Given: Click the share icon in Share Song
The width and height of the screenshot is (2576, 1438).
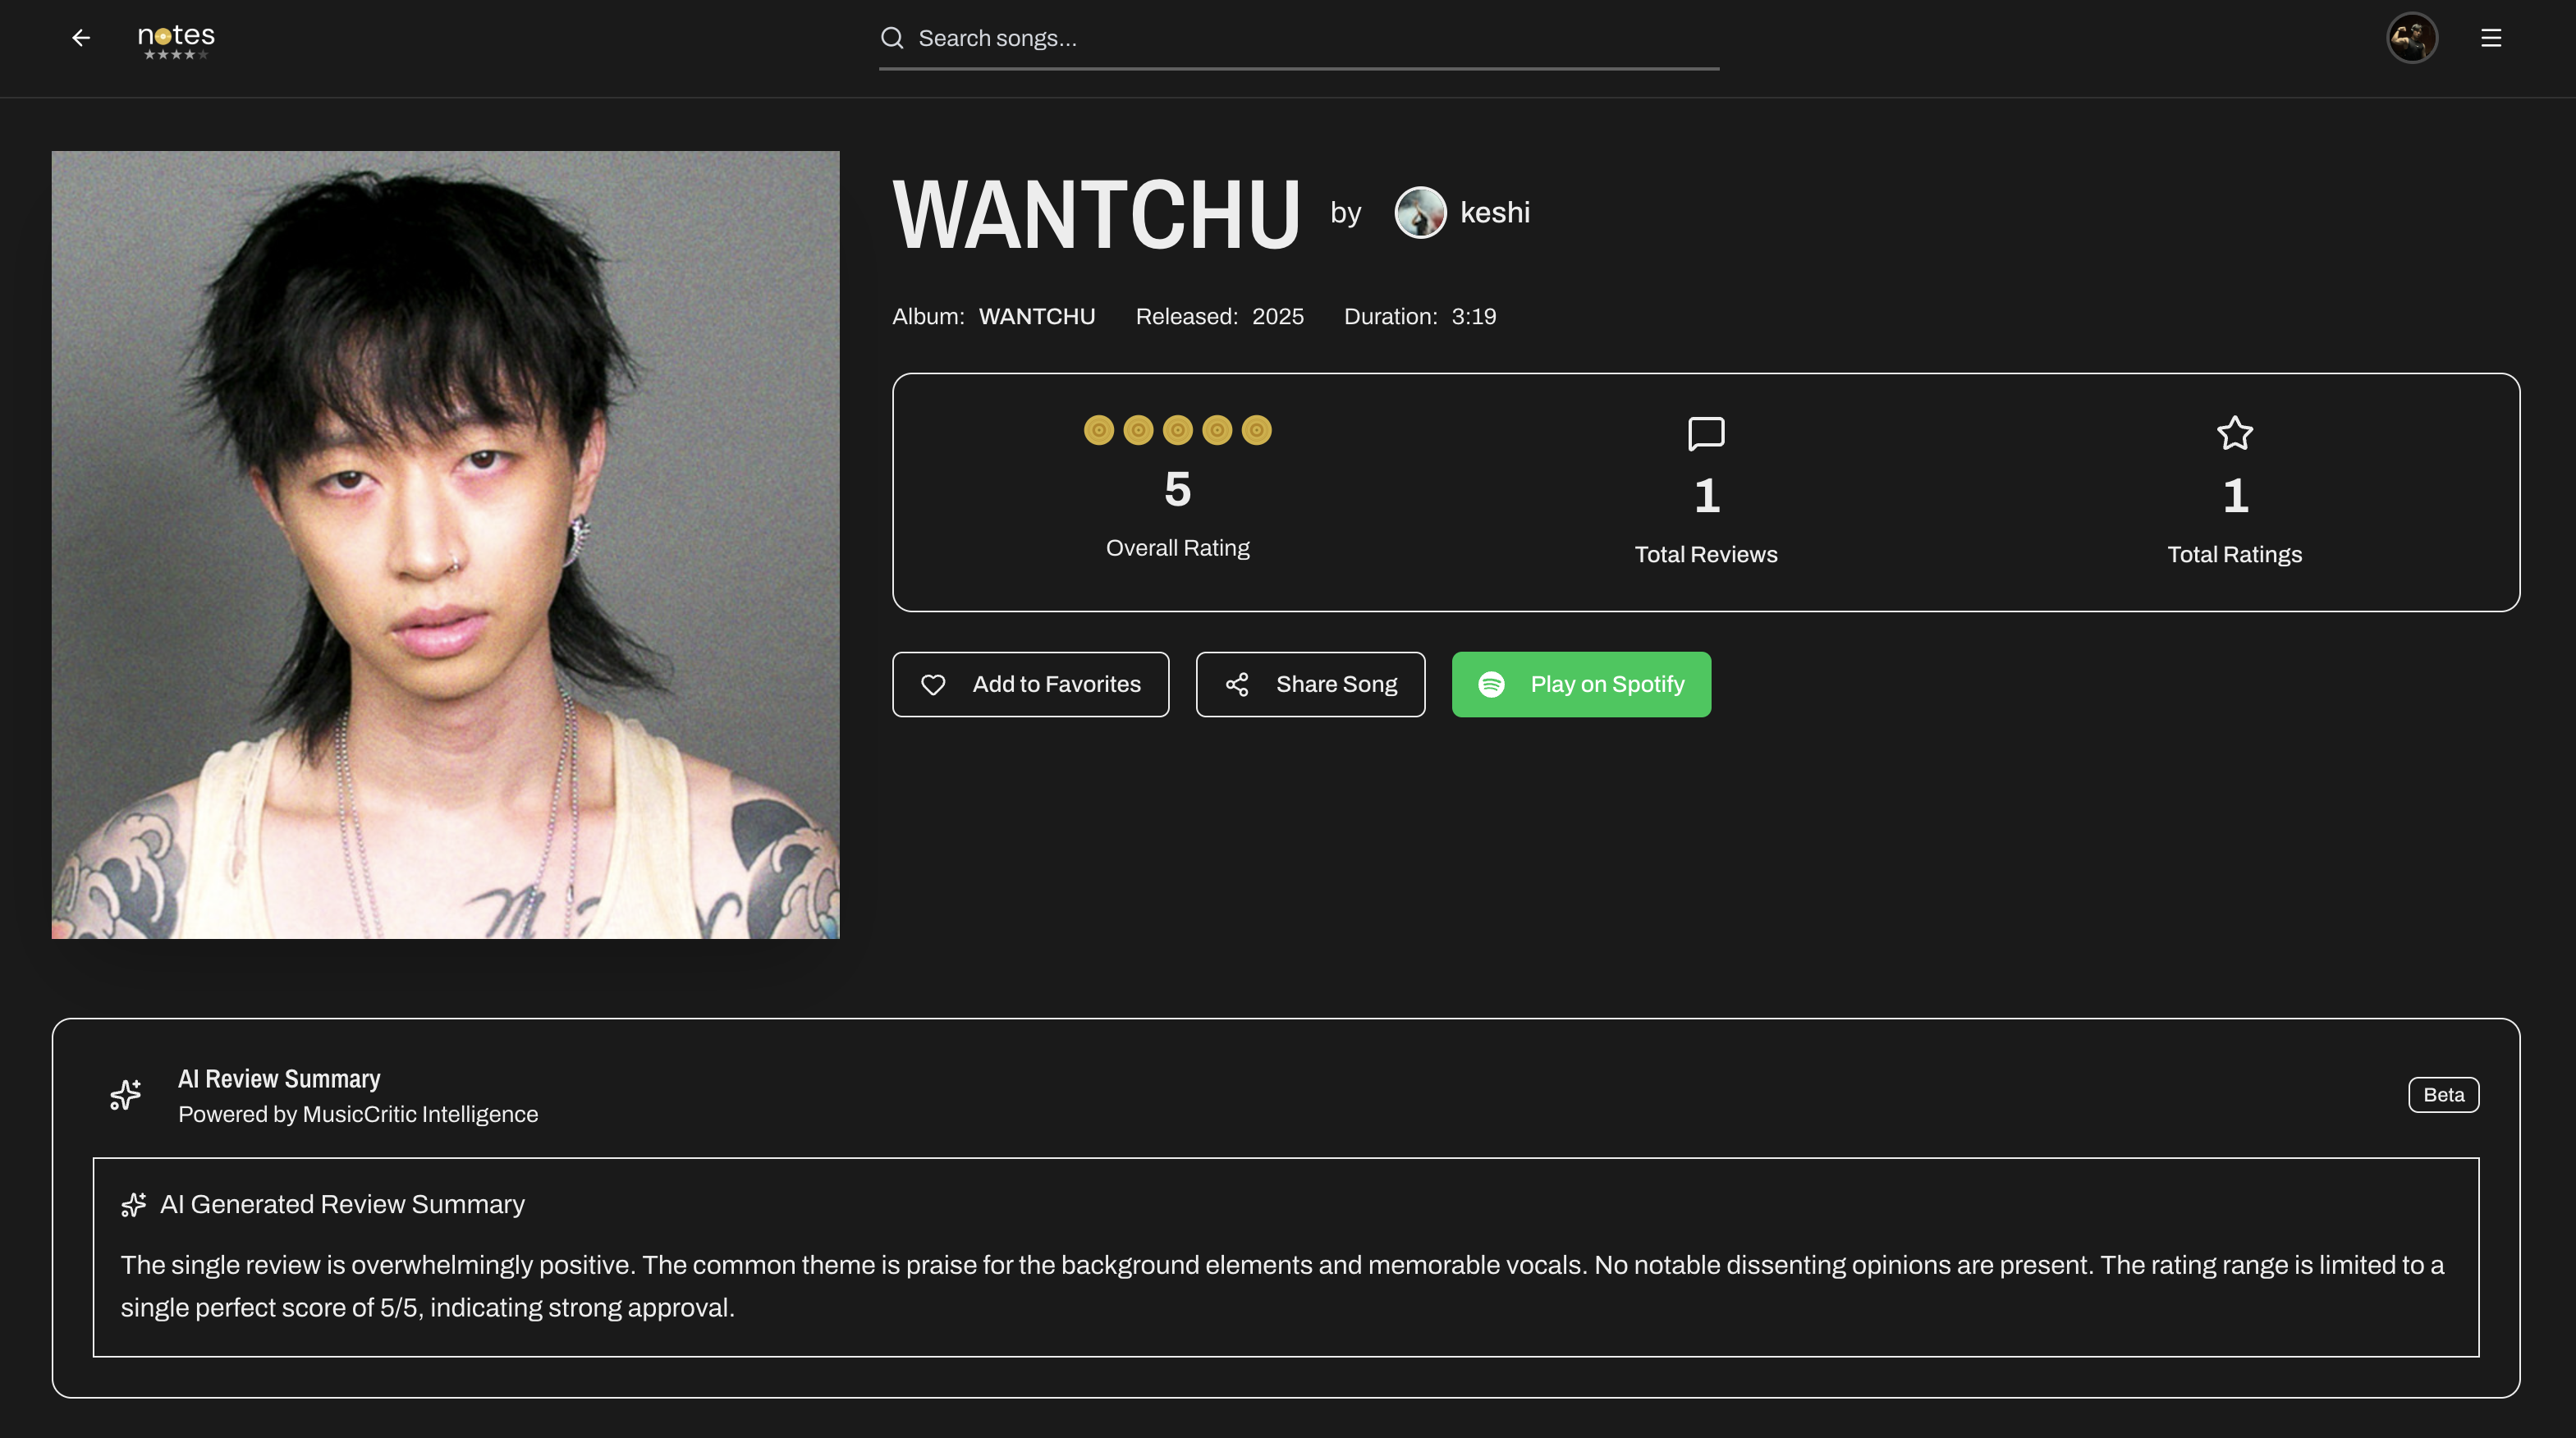Looking at the screenshot, I should [x=1237, y=684].
